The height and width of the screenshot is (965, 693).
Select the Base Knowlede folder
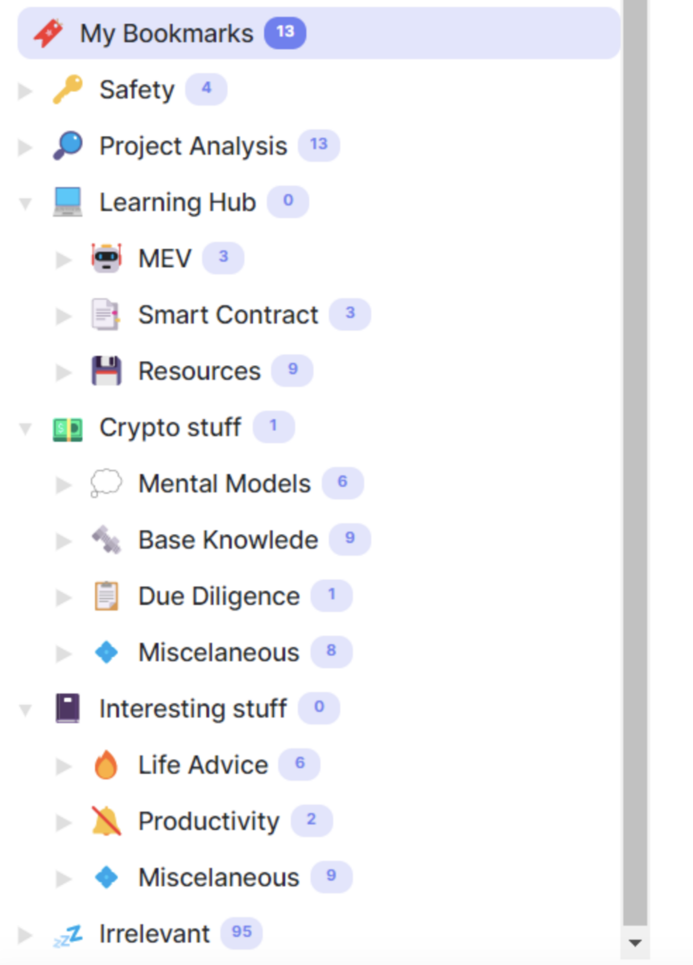[228, 540]
